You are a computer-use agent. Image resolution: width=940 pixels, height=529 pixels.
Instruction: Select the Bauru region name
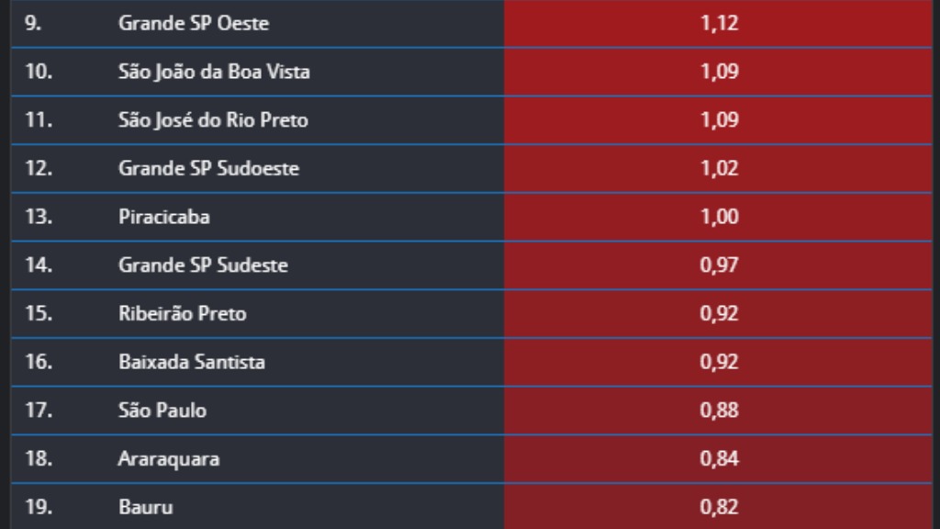point(146,507)
